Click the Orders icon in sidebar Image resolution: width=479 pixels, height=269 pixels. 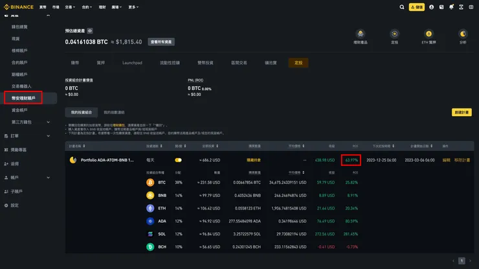click(6, 136)
